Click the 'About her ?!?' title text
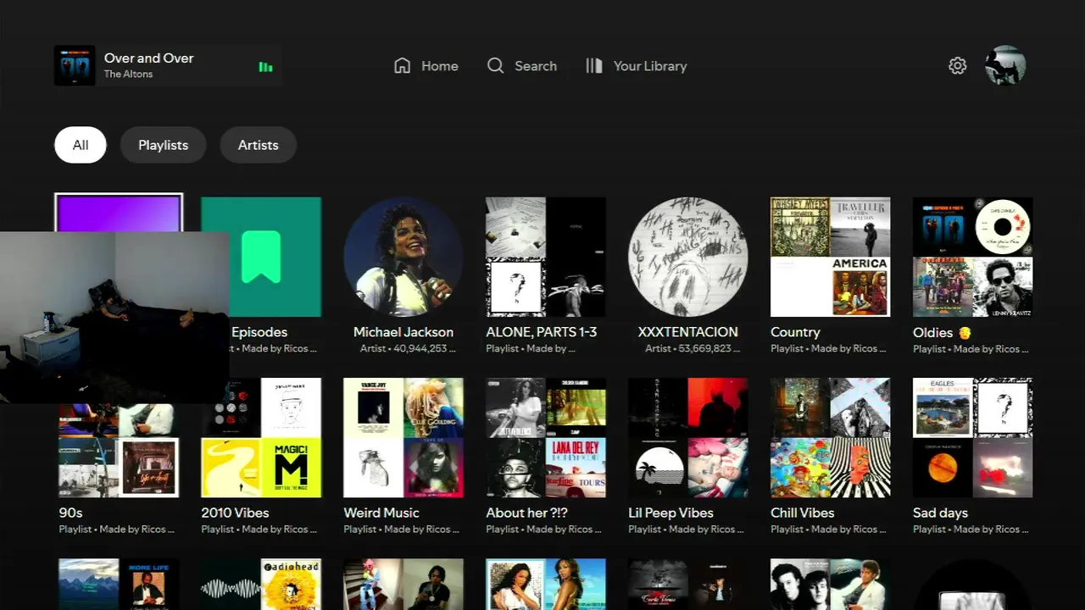Image resolution: width=1085 pixels, height=610 pixels. pyautogui.click(x=526, y=513)
